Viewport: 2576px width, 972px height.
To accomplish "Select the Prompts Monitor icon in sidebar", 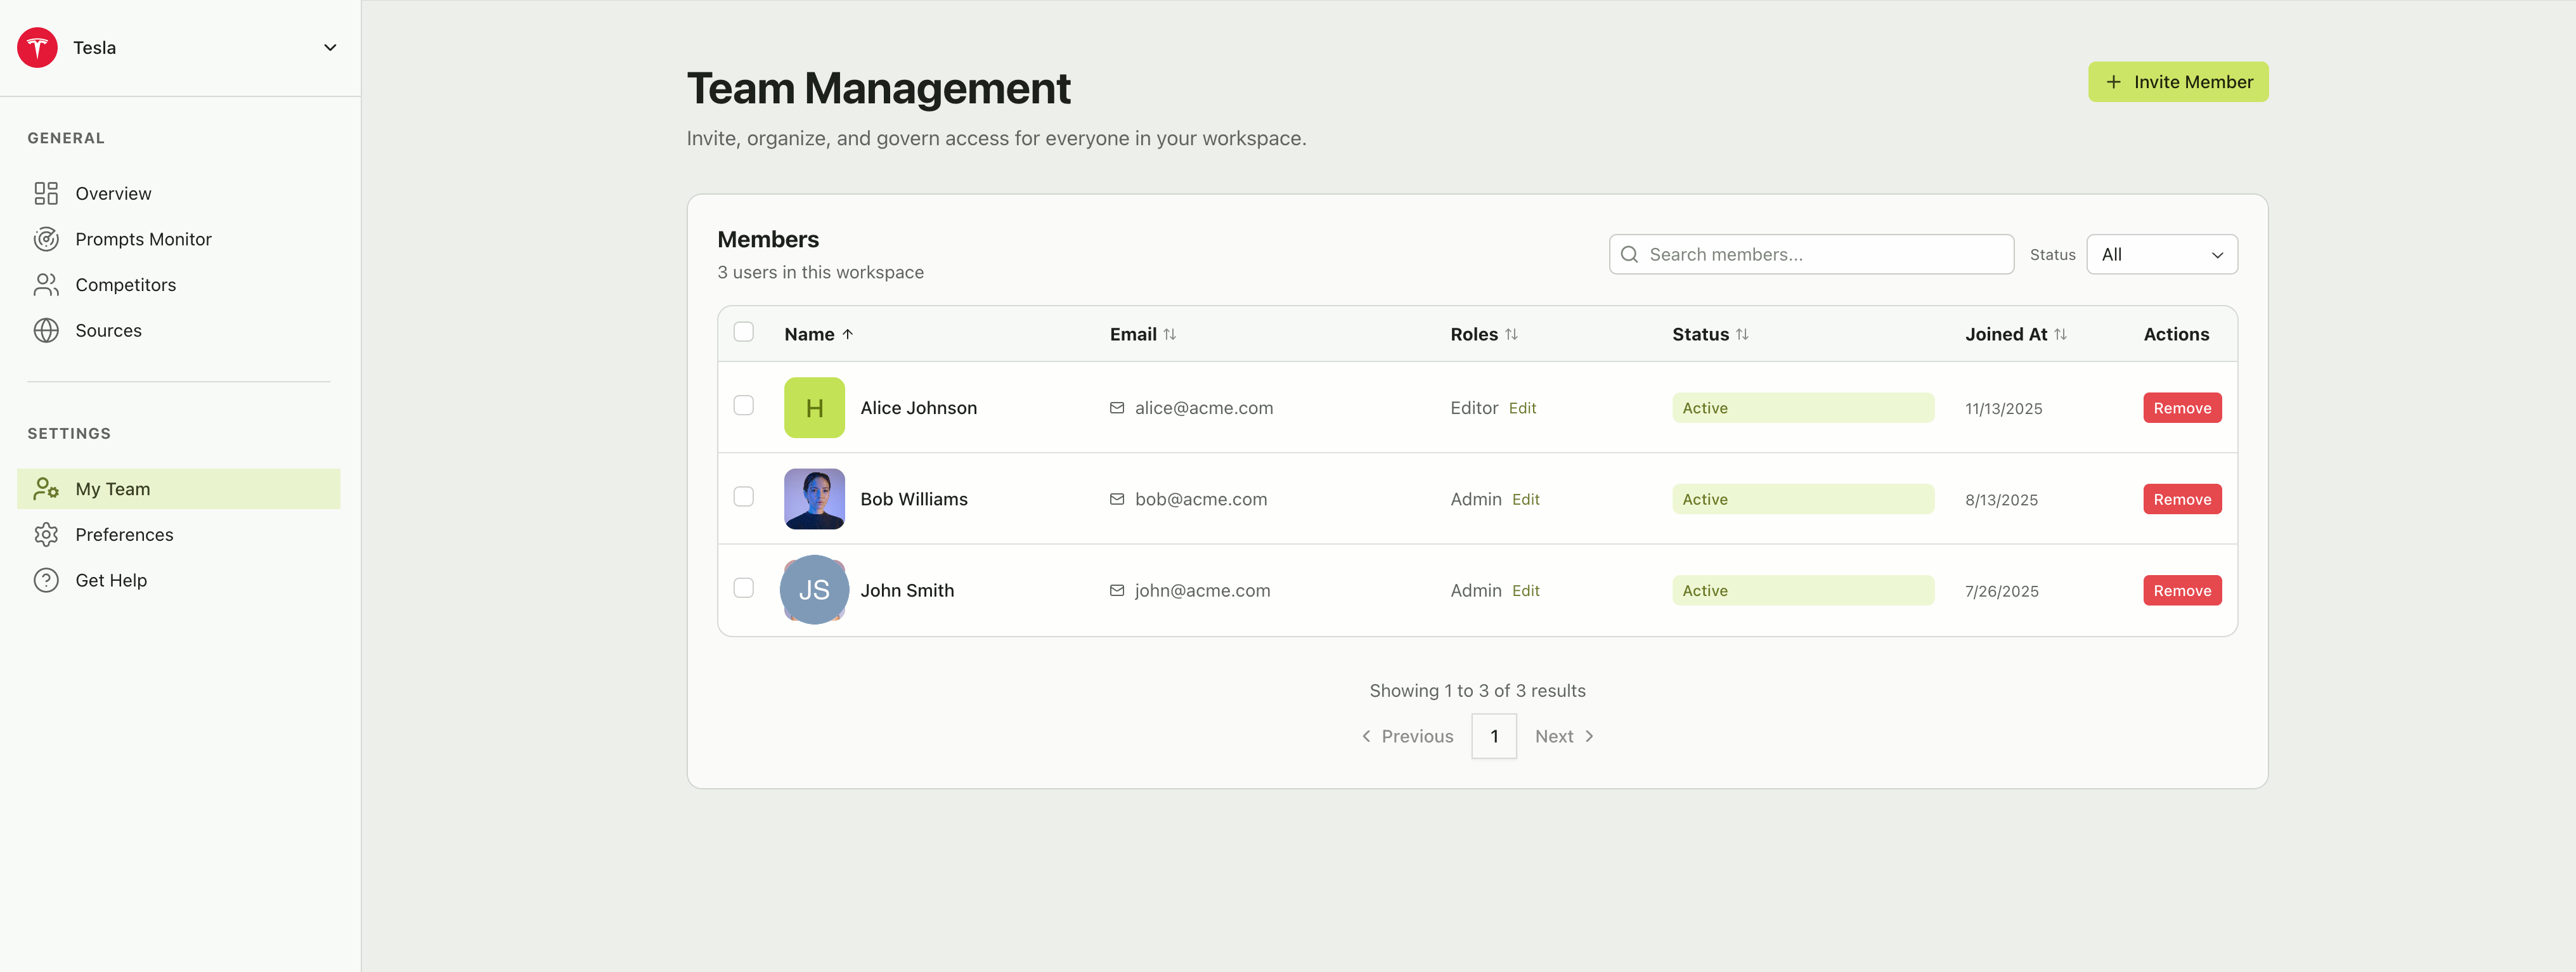I will pyautogui.click(x=46, y=239).
